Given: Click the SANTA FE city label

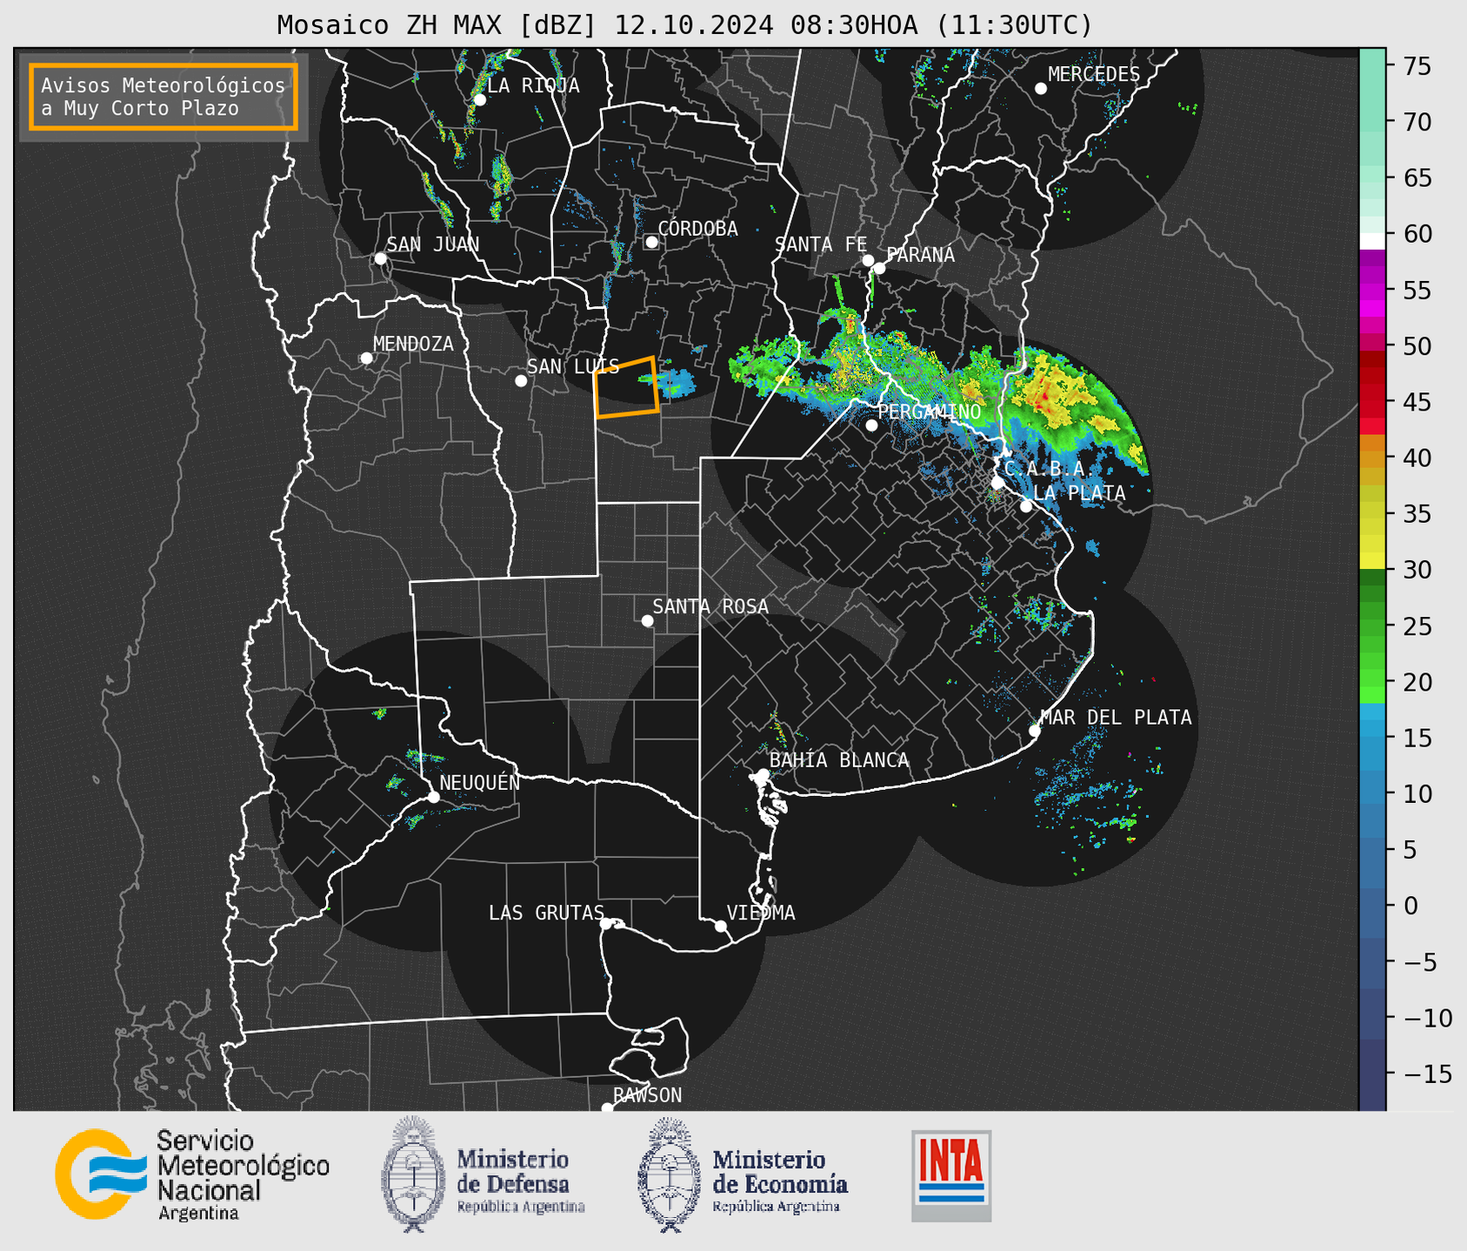Looking at the screenshot, I should (x=821, y=244).
